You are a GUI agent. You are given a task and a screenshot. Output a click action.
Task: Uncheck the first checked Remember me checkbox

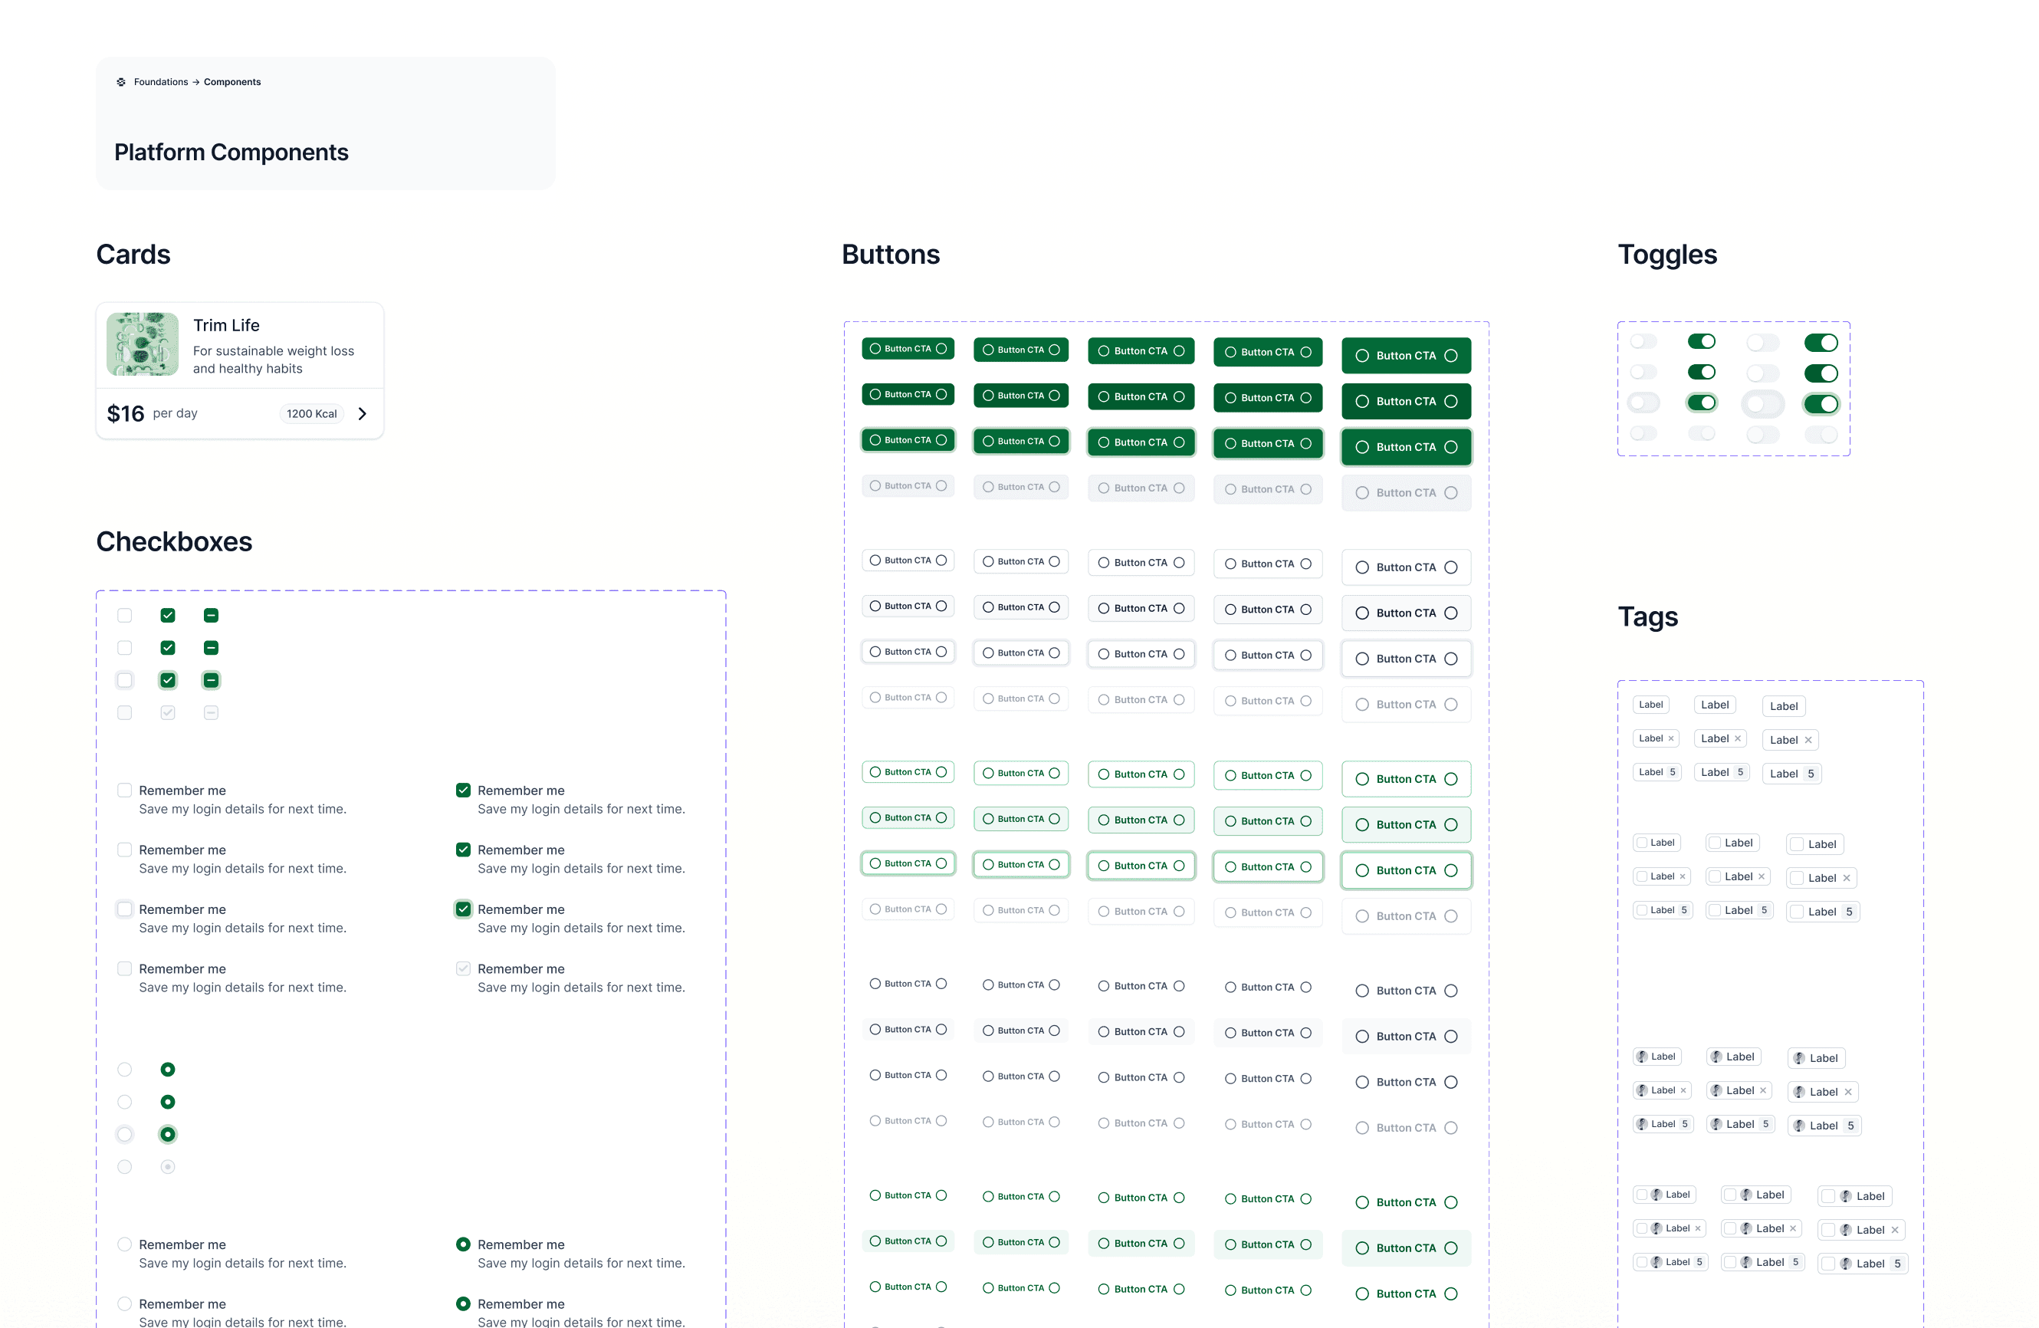(464, 790)
